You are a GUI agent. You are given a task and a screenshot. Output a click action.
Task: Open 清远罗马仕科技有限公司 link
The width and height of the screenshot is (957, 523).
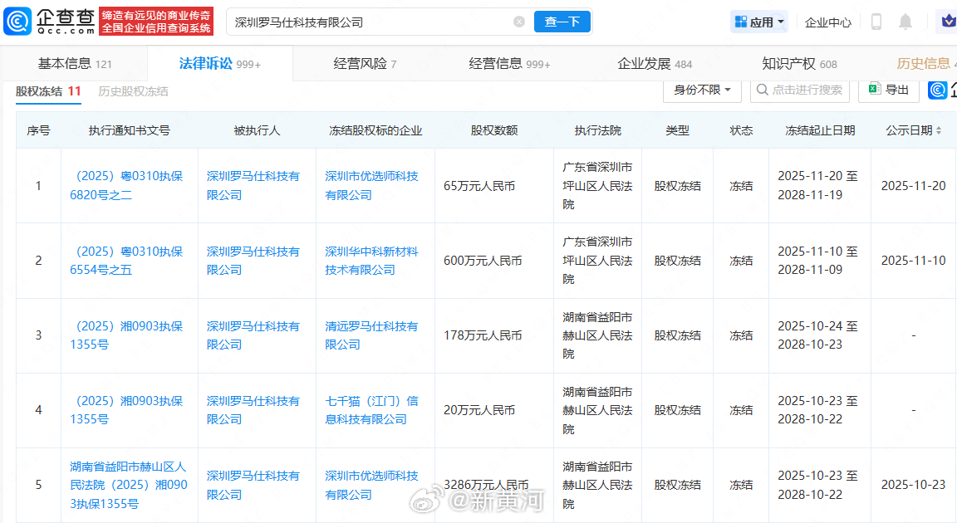371,335
